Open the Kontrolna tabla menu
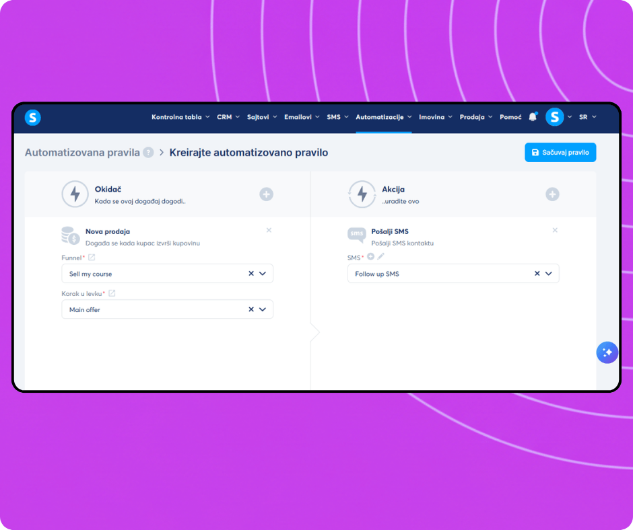 (180, 117)
